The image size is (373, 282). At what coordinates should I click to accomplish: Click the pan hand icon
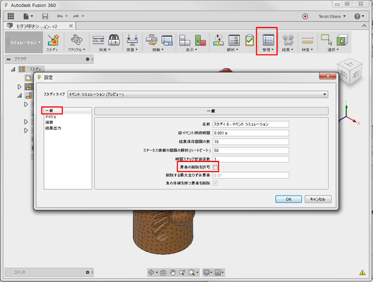point(172,273)
